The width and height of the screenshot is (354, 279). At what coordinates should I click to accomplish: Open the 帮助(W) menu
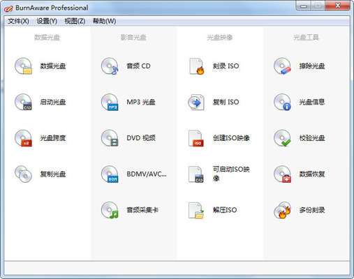[x=105, y=21]
